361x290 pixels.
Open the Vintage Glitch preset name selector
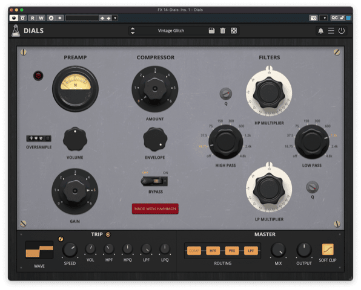171,31
